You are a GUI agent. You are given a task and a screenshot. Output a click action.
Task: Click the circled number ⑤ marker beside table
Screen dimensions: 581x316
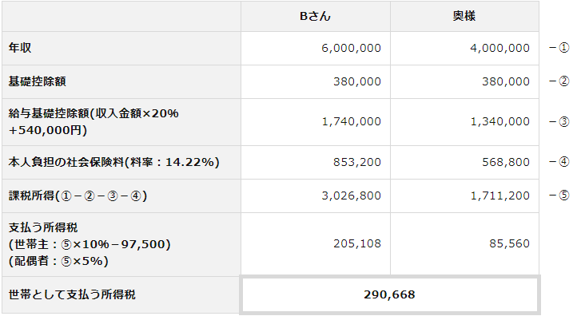pos(563,196)
